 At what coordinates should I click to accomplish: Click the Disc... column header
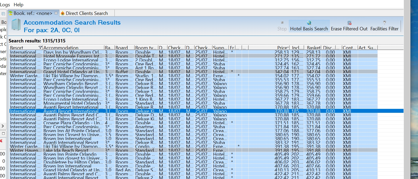click(x=329, y=48)
